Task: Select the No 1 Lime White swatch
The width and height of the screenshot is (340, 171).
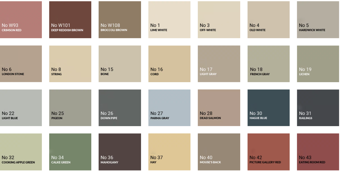Action: tap(169, 20)
